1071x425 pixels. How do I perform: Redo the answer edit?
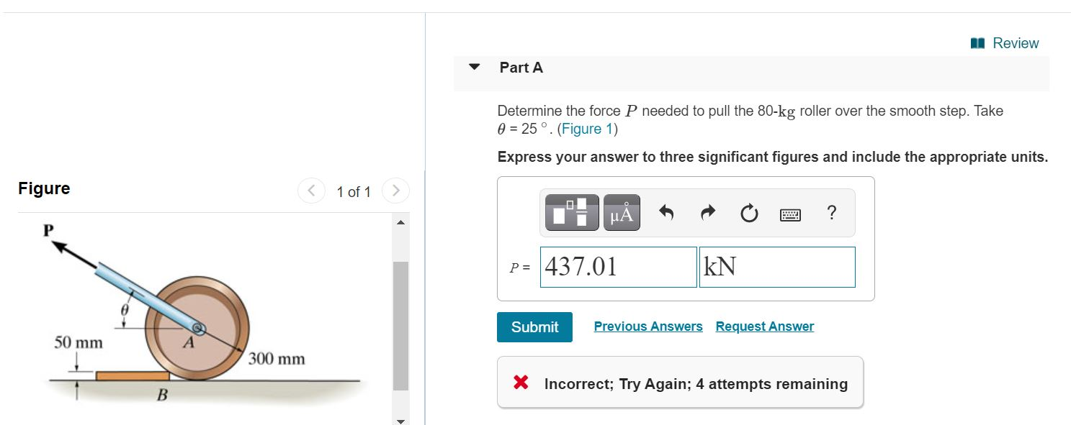pos(707,211)
